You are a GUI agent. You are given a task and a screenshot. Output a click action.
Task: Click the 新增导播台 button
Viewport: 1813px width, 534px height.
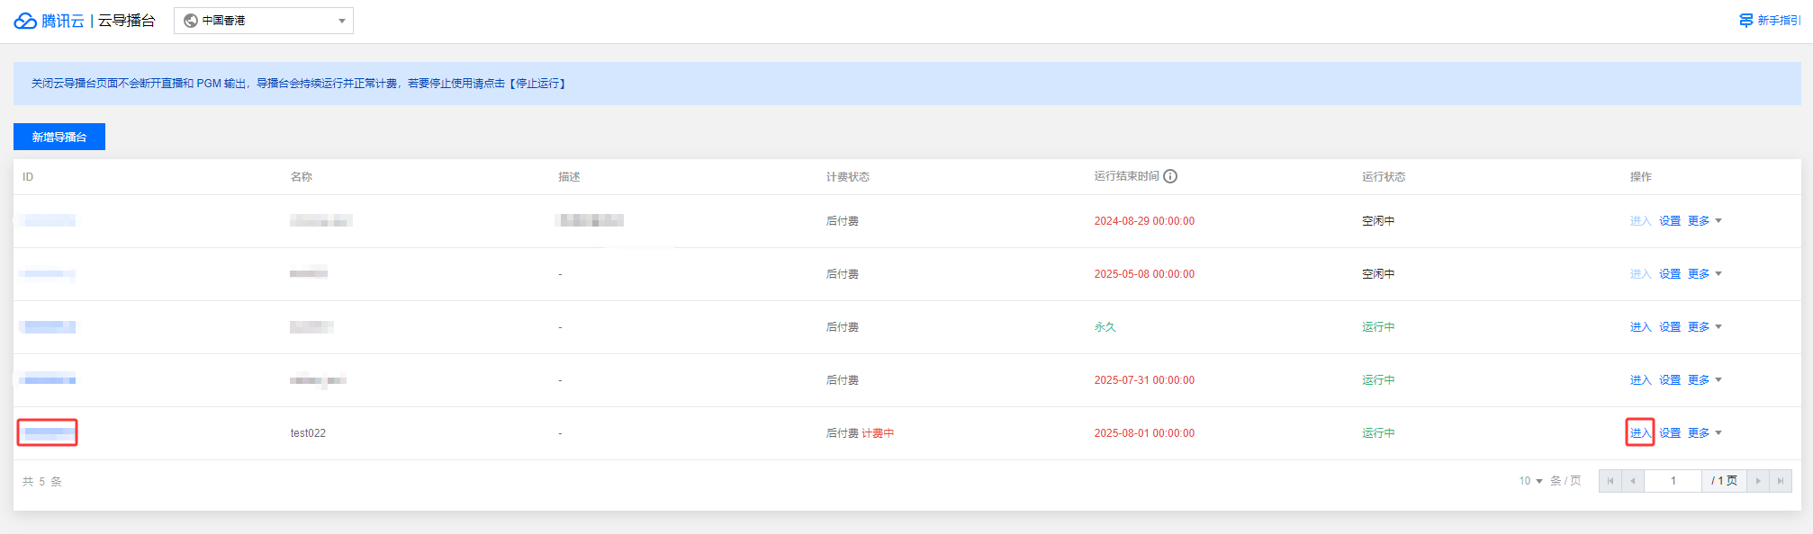coord(59,137)
